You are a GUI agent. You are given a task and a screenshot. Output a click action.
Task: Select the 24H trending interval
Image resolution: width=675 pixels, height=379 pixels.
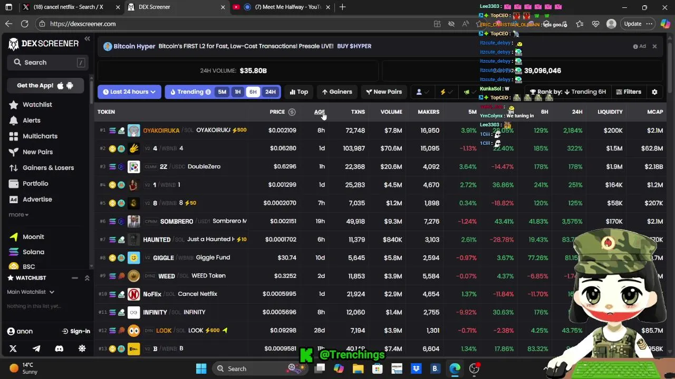[271, 92]
